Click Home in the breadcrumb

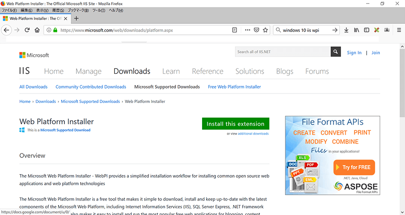25,102
